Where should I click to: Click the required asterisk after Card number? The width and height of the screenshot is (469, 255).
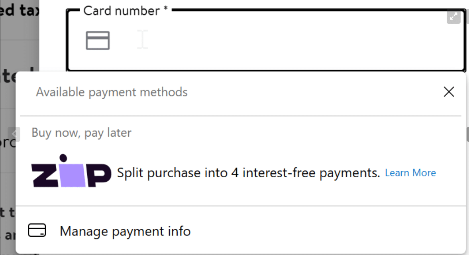tap(165, 9)
